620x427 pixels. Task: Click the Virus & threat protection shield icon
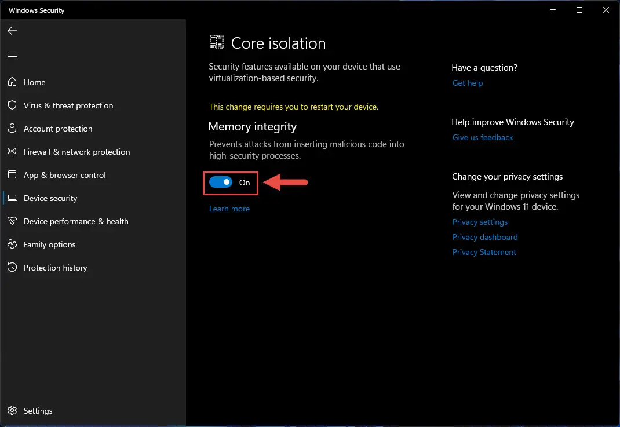coord(12,105)
